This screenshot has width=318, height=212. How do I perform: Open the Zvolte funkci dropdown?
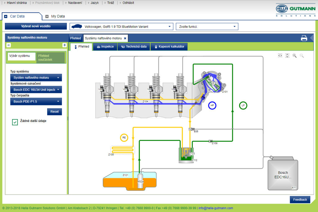[207, 27]
